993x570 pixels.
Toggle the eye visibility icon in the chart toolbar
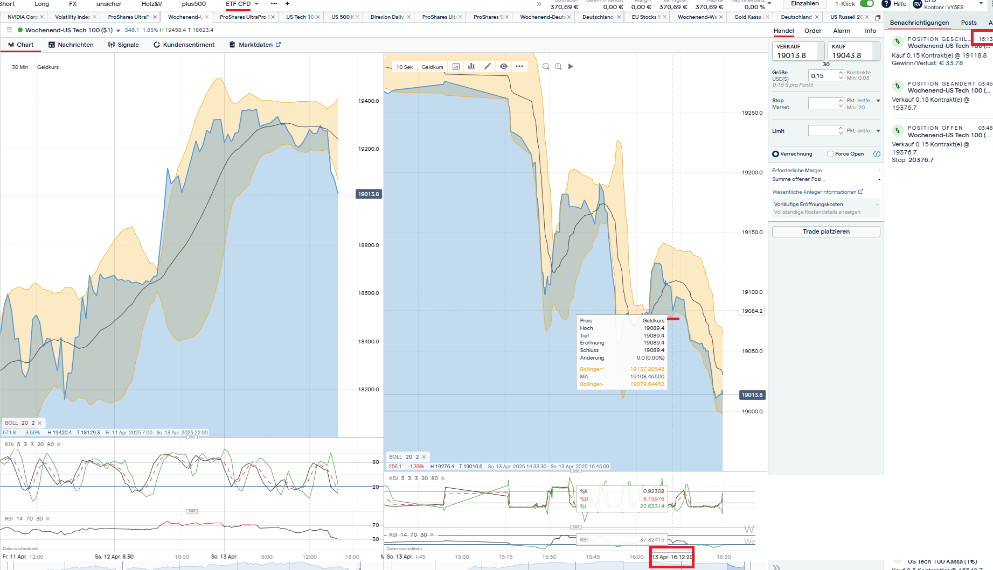click(504, 66)
